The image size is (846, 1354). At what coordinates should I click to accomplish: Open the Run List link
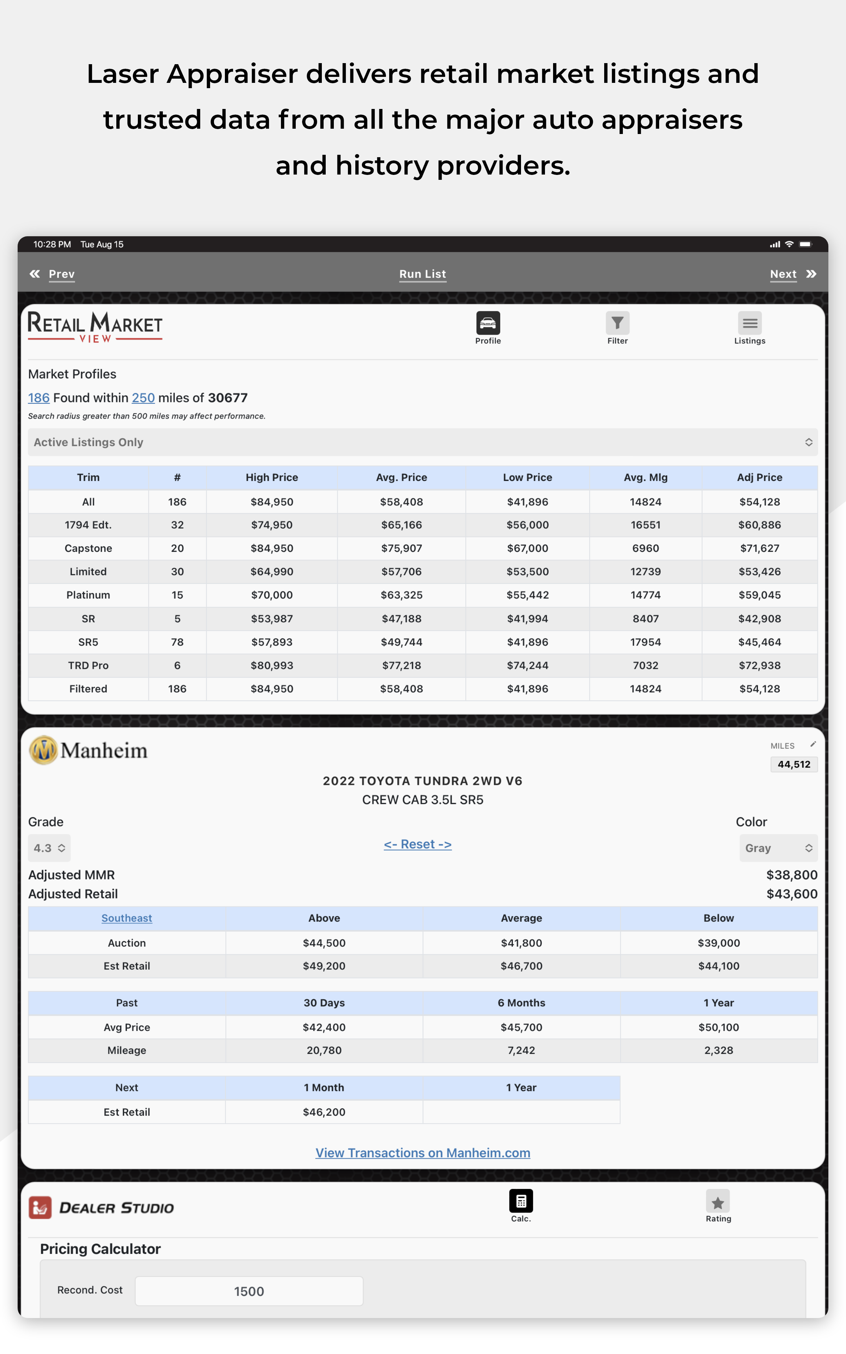(x=422, y=274)
